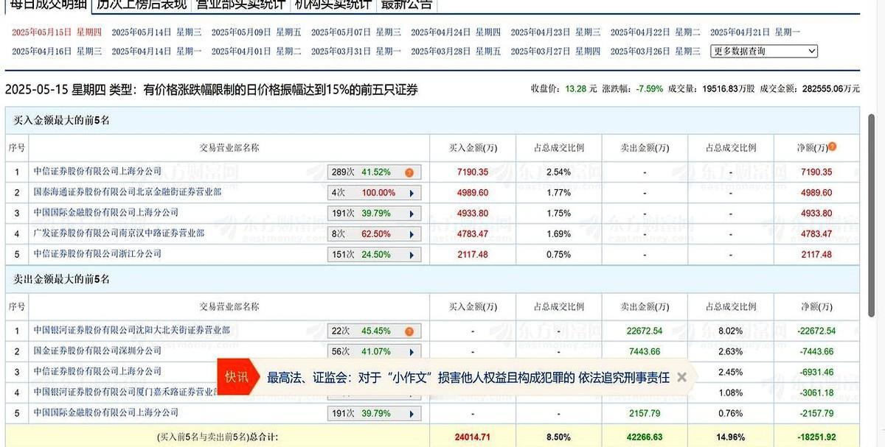Open sell-table 中信证券股份有限公司上海分公司 link
The image size is (885, 447).
click(97, 372)
